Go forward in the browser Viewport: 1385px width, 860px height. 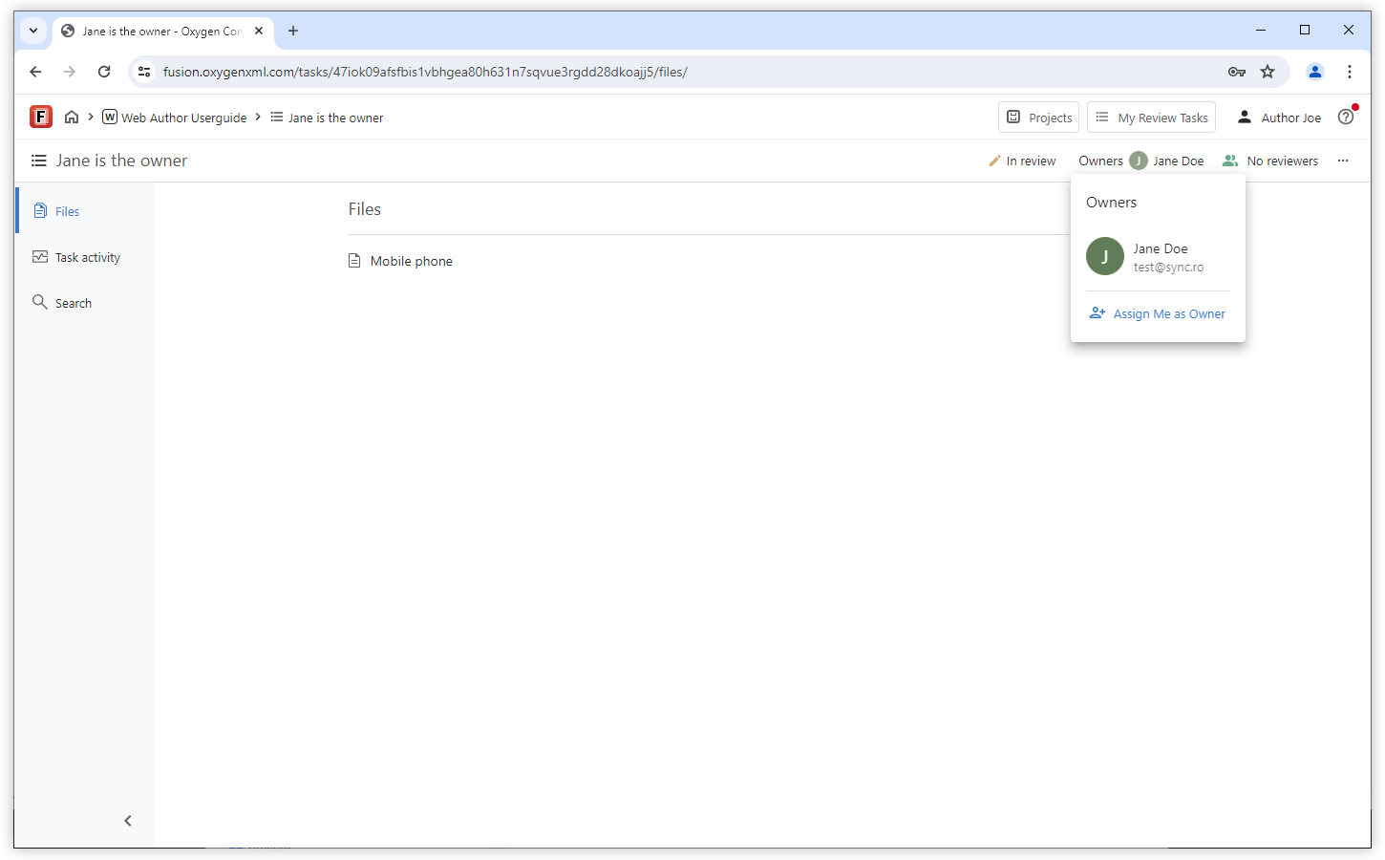70,72
